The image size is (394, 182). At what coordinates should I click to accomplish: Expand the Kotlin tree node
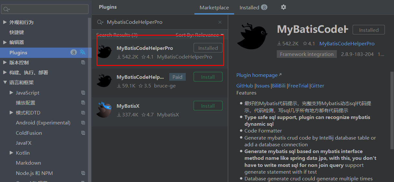(x=11, y=153)
